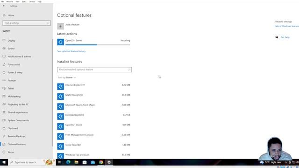Image resolution: width=299 pixels, height=168 pixels.
Task: Click the Steps Recorder name text
Action: point(73,145)
